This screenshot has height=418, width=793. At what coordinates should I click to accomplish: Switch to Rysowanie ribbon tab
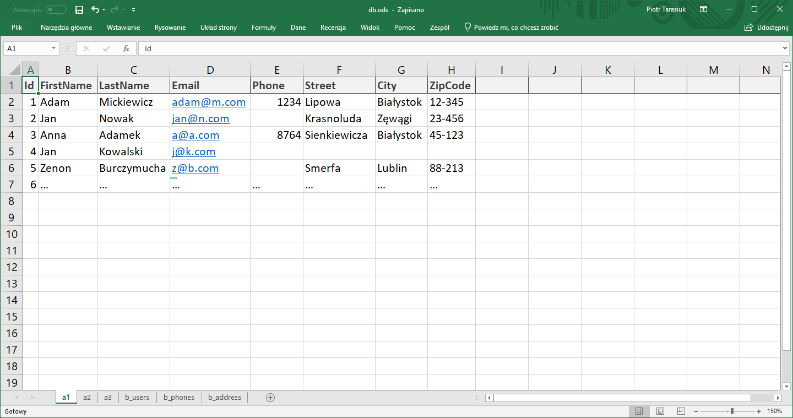click(170, 28)
